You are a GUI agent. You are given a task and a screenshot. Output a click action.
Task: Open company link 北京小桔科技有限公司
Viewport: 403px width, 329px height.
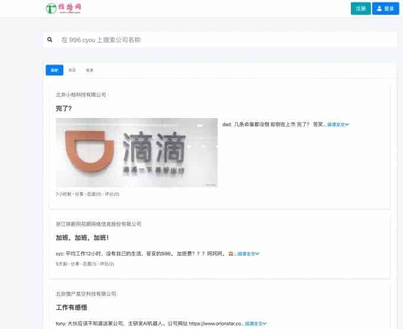pyautogui.click(x=81, y=95)
